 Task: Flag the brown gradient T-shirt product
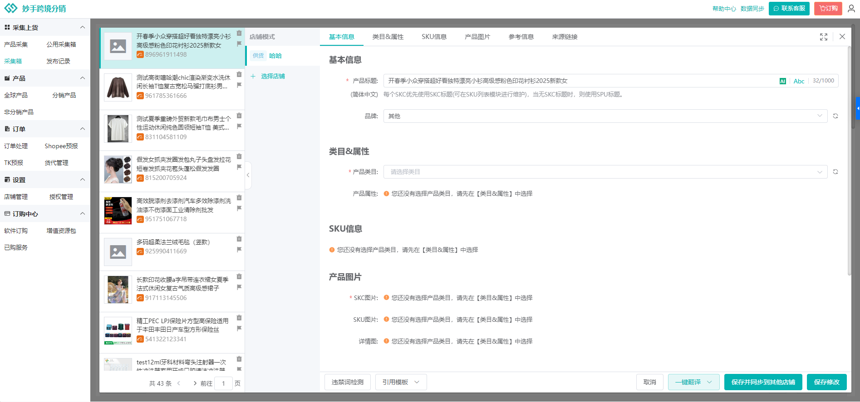[239, 85]
